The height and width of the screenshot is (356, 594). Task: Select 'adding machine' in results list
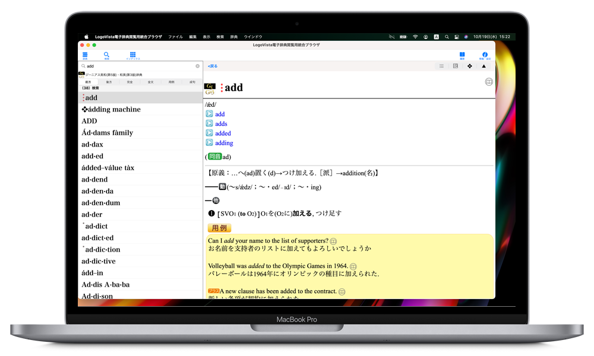pos(140,109)
